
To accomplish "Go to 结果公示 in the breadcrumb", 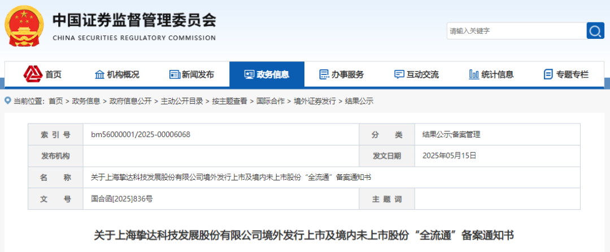I will pos(359,101).
